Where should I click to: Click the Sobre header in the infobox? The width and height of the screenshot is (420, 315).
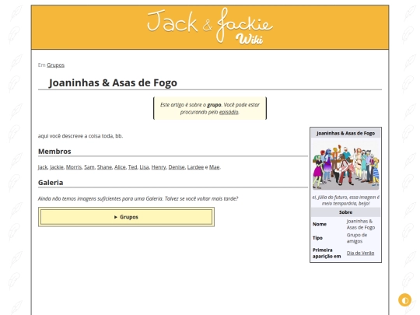coord(345,212)
